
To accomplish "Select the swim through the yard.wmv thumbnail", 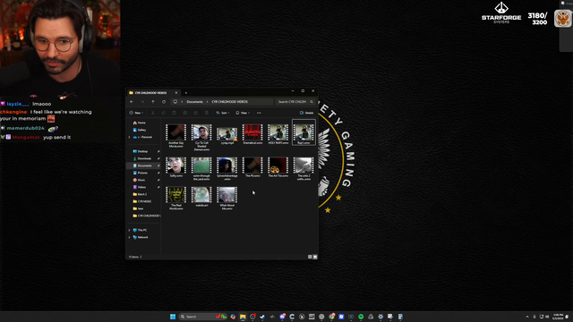I will (x=201, y=165).
